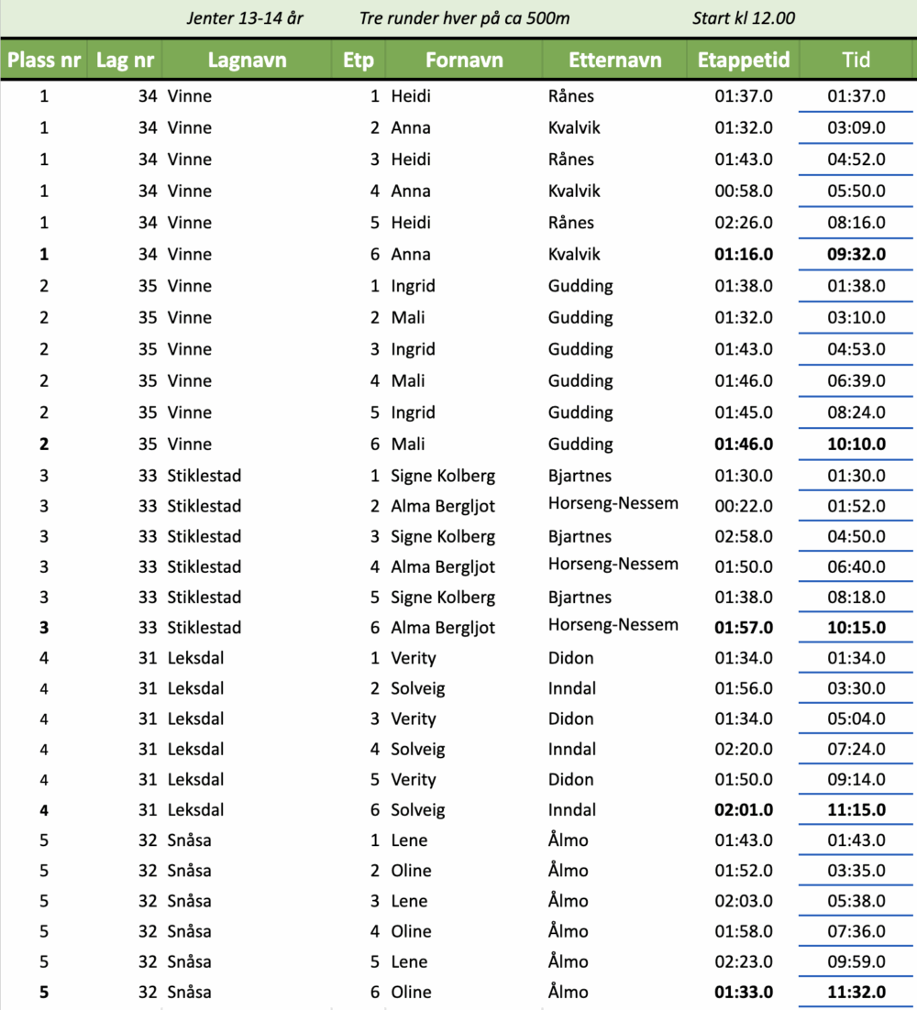Image resolution: width=917 pixels, height=1010 pixels.
Task: Click the Etternavn column header
Action: pos(615,60)
